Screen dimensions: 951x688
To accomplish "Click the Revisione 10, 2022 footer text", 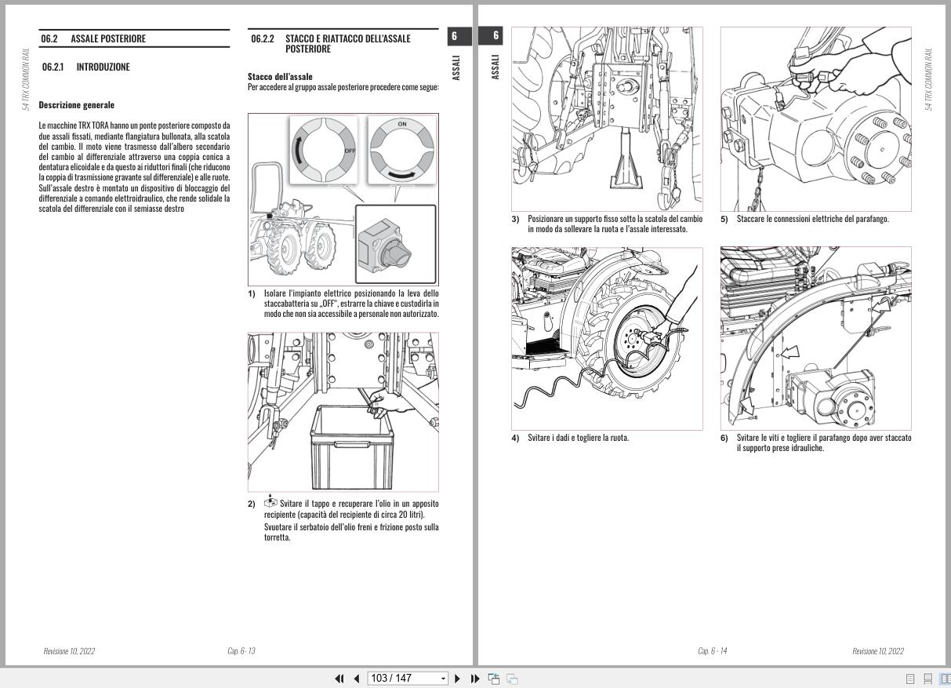I will point(69,651).
